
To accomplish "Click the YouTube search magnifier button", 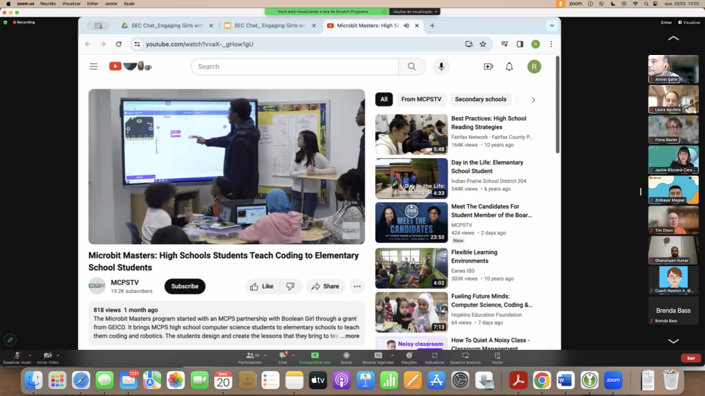I will click(x=412, y=67).
